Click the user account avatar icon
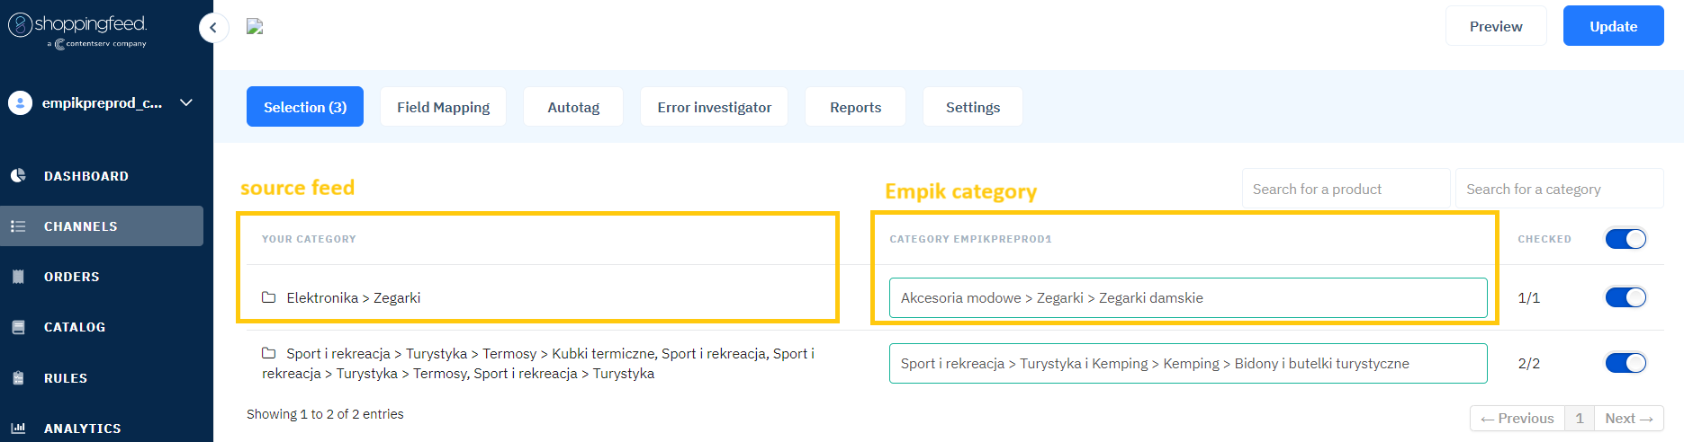 (x=20, y=103)
